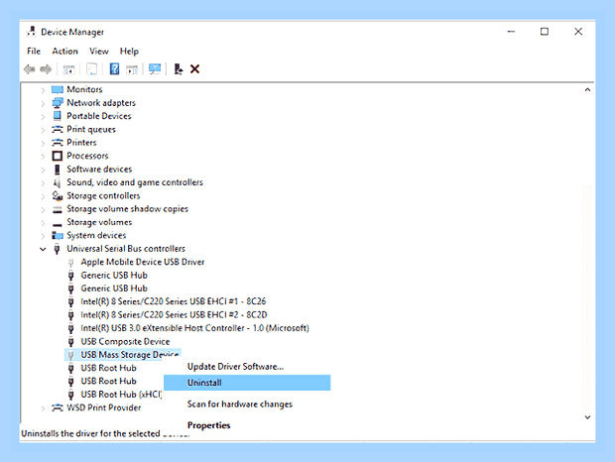The height and width of the screenshot is (462, 615).
Task: Collapse Universal Serial Bus controllers category
Action: click(43, 249)
